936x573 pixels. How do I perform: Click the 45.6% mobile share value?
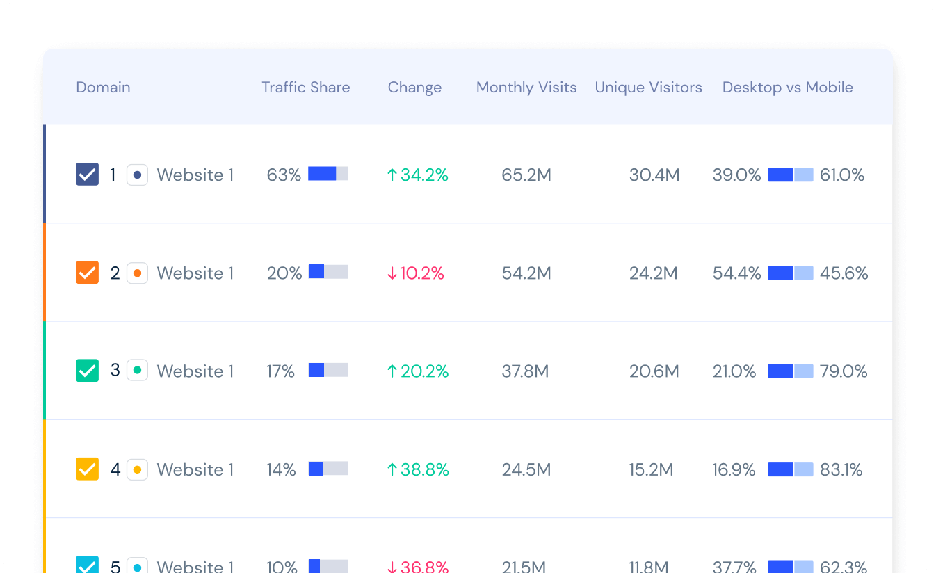tap(844, 273)
